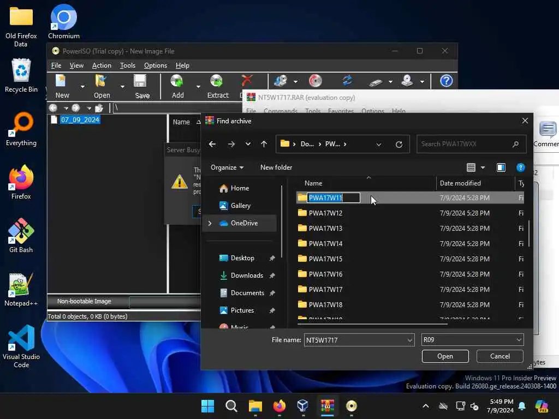Click the red disc burn icon in PowerISO
Screen dimensions: 559x419
point(315,81)
